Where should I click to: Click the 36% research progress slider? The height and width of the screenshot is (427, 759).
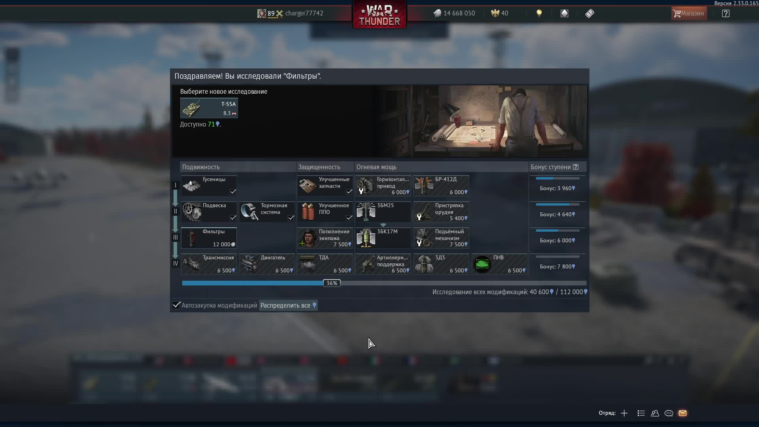332,283
